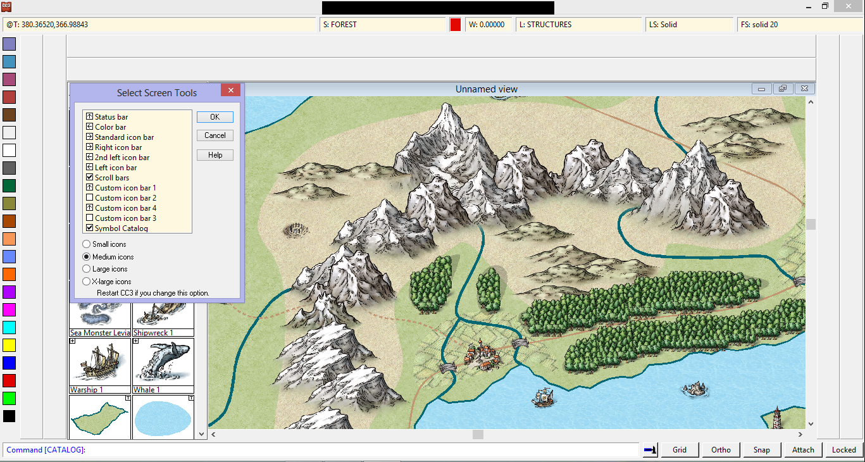Click the map horizontal scrollbar left arrow
This screenshot has width=865, height=462.
[213, 434]
